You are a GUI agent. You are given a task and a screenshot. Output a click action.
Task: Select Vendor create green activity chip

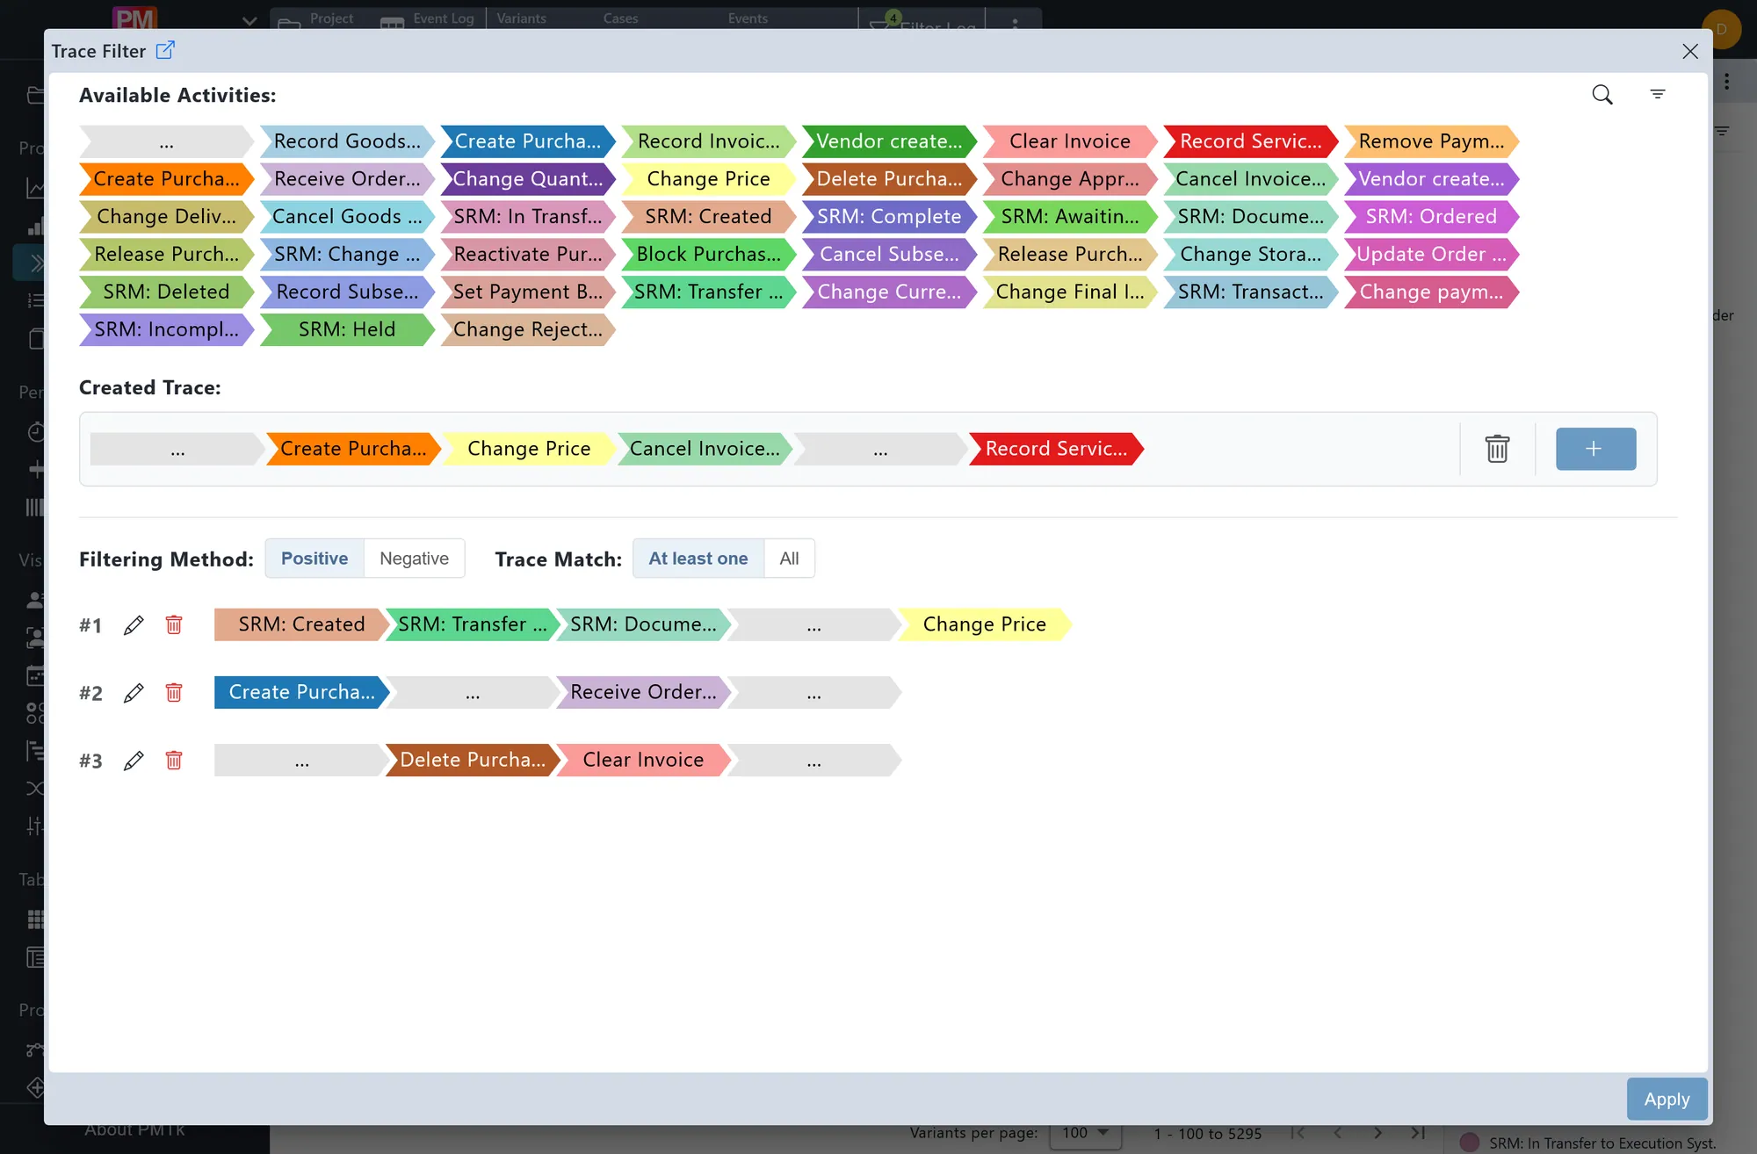click(x=889, y=141)
